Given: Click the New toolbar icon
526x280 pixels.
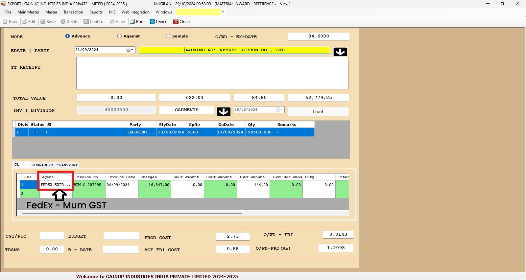Looking at the screenshot, I should click(x=5, y=22).
